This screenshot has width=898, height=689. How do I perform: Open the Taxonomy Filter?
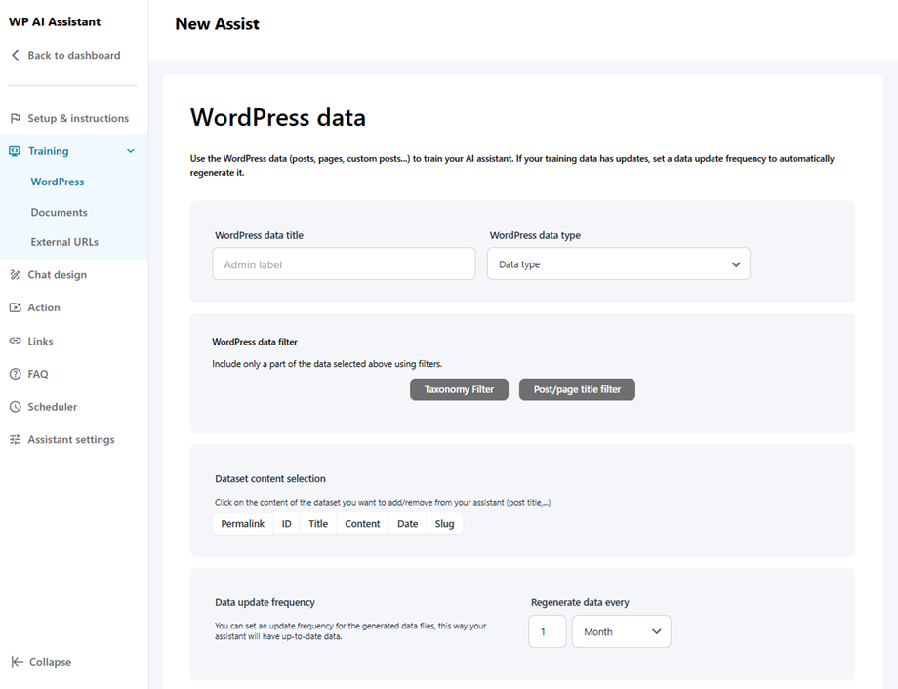459,389
